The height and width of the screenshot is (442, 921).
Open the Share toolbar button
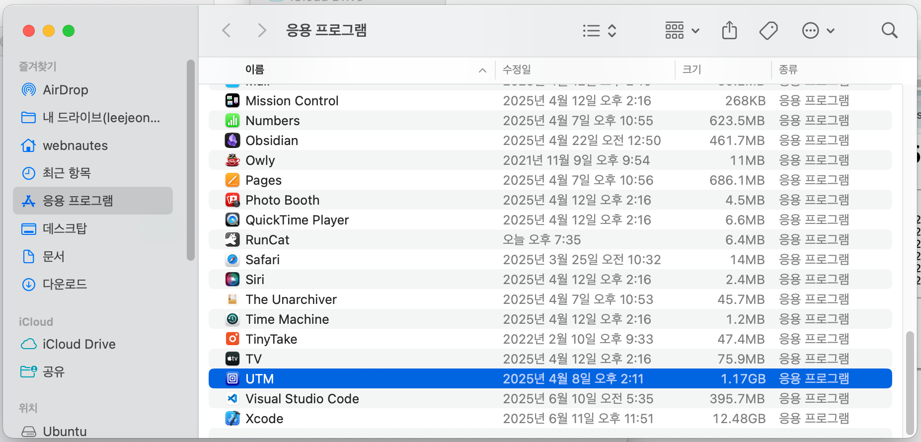tap(729, 30)
